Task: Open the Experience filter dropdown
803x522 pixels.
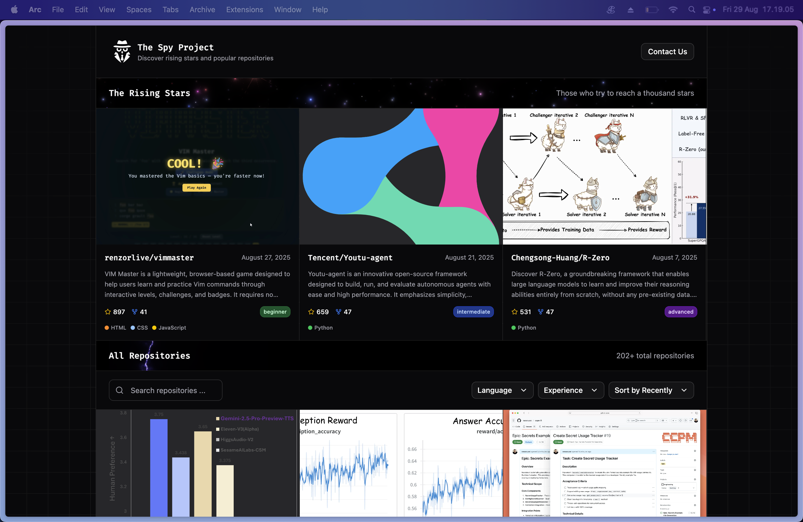Action: click(x=571, y=390)
